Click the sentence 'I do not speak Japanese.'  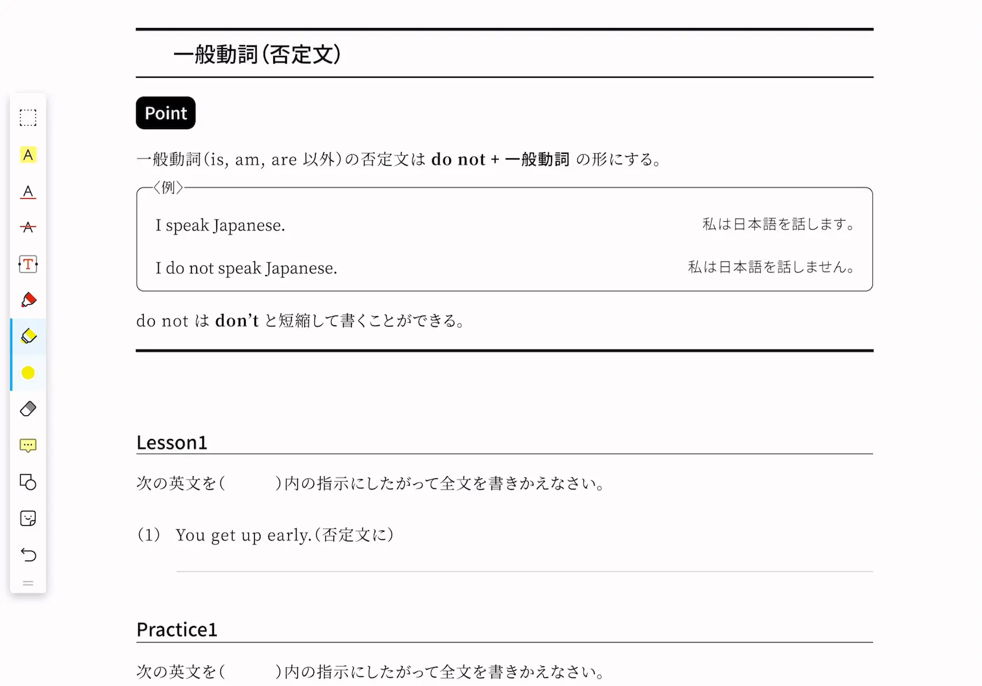(246, 268)
